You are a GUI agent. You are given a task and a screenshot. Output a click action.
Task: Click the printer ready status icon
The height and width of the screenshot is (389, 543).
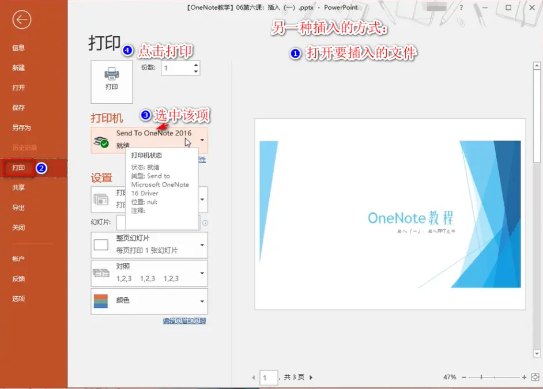101,142
